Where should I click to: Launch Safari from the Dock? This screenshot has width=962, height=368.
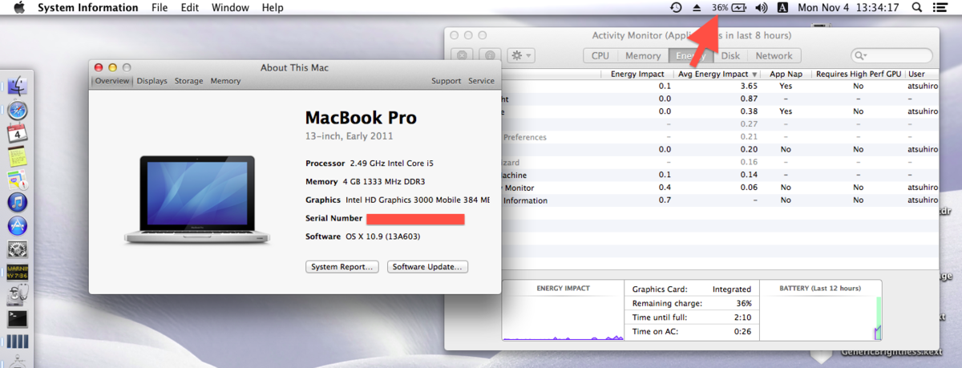[x=18, y=110]
